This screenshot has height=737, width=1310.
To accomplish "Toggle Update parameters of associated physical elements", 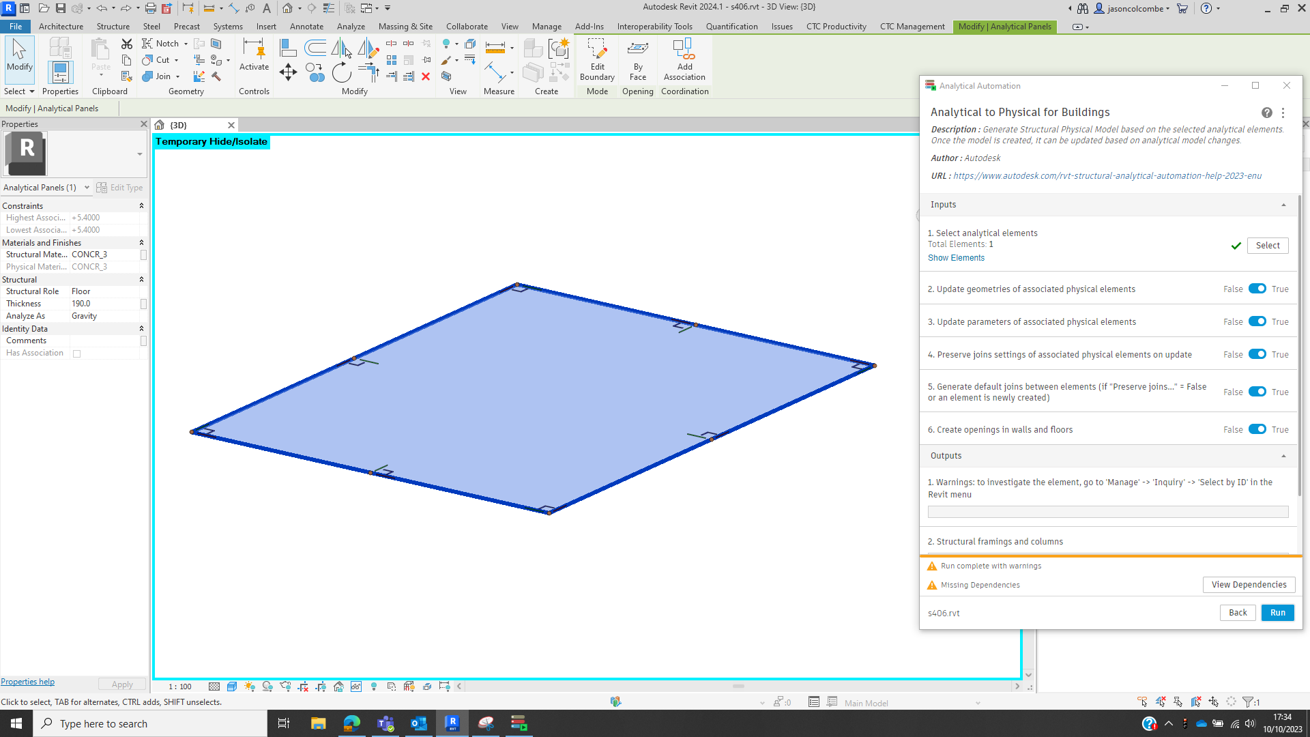I will [1257, 321].
